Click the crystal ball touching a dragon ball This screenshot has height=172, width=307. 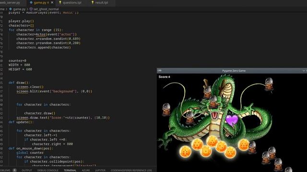pyautogui.click(x=252, y=147)
